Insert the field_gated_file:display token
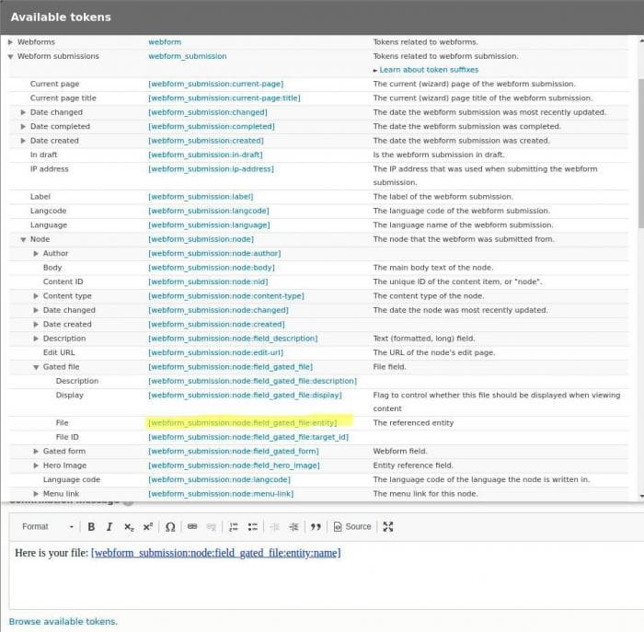This screenshot has height=632, width=644. [x=246, y=395]
